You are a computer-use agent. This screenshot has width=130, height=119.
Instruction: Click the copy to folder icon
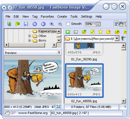coord(117,32)
